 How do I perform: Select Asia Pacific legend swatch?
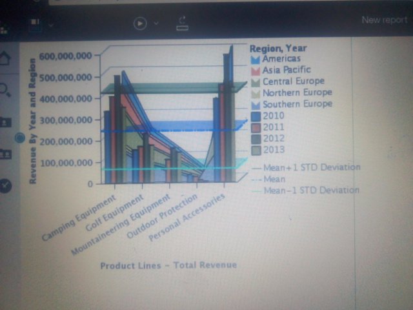click(x=256, y=70)
